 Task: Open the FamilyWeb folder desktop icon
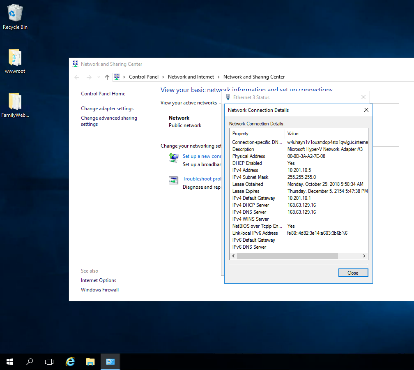click(15, 102)
